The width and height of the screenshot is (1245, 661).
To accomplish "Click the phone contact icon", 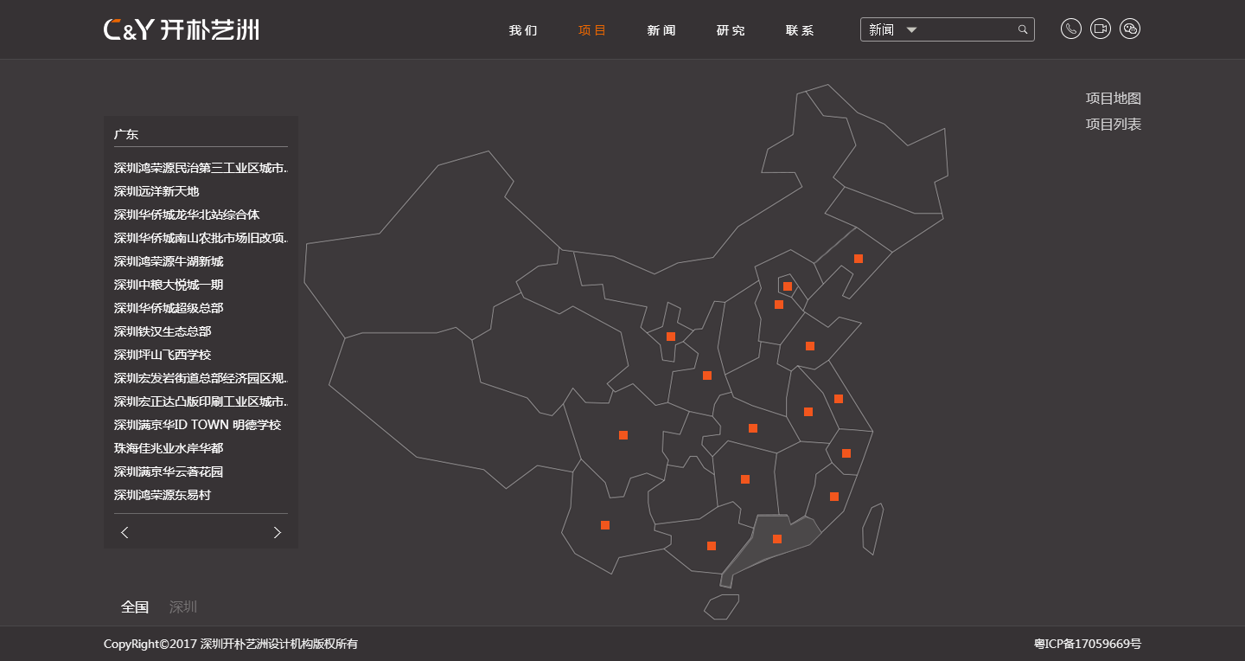I will tap(1070, 29).
